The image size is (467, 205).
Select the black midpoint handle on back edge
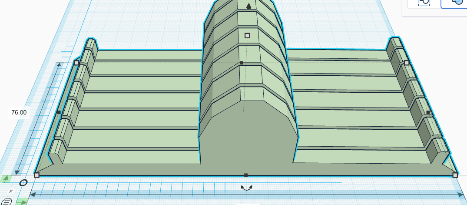tap(242, 63)
